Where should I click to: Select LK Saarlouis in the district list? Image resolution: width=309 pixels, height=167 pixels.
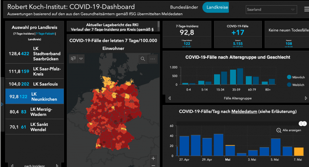pos(34,84)
